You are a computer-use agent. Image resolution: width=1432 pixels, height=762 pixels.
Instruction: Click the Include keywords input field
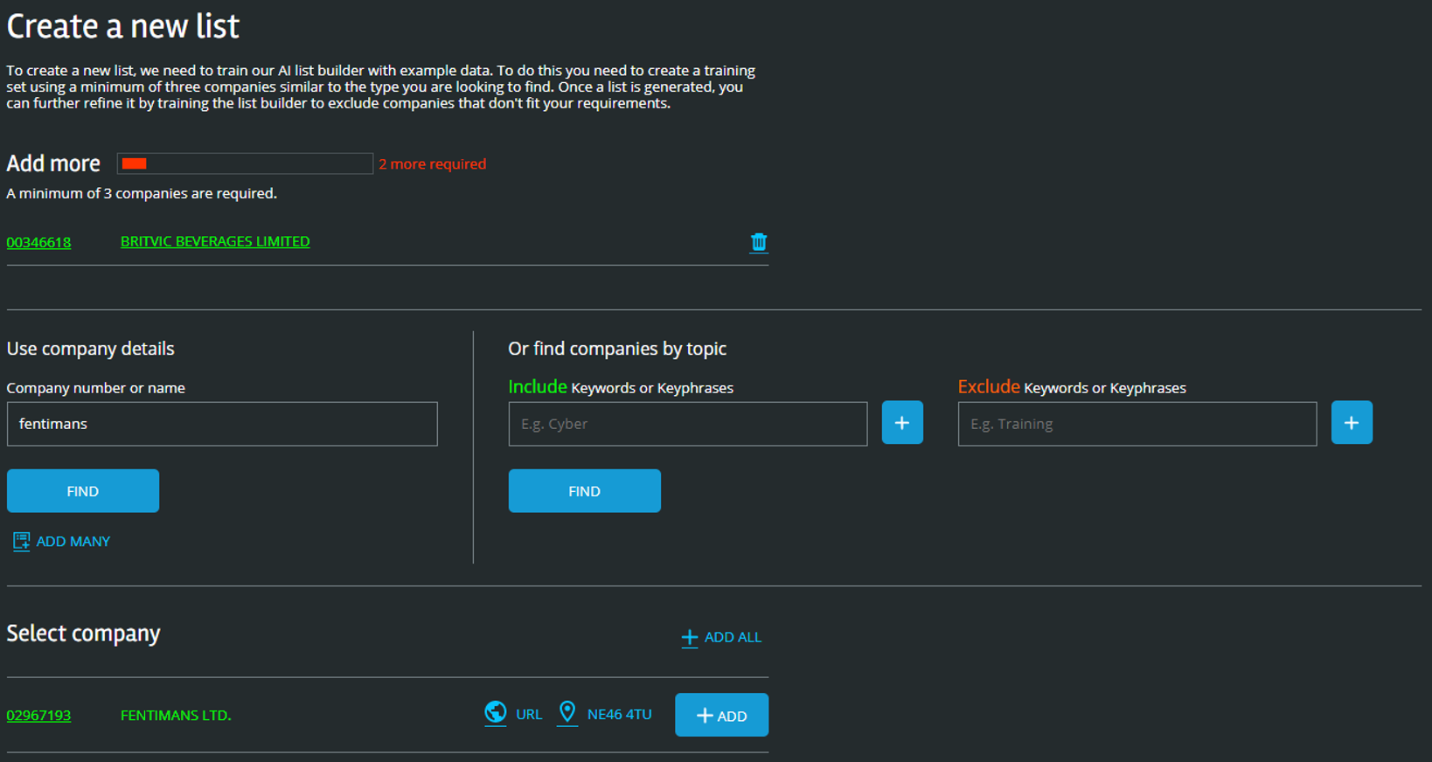point(688,424)
